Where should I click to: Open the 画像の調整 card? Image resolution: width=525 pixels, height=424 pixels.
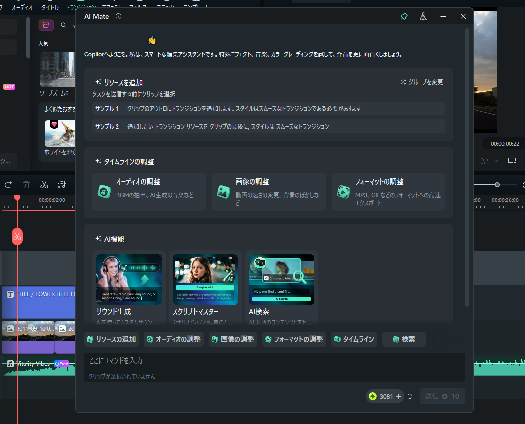(269, 192)
